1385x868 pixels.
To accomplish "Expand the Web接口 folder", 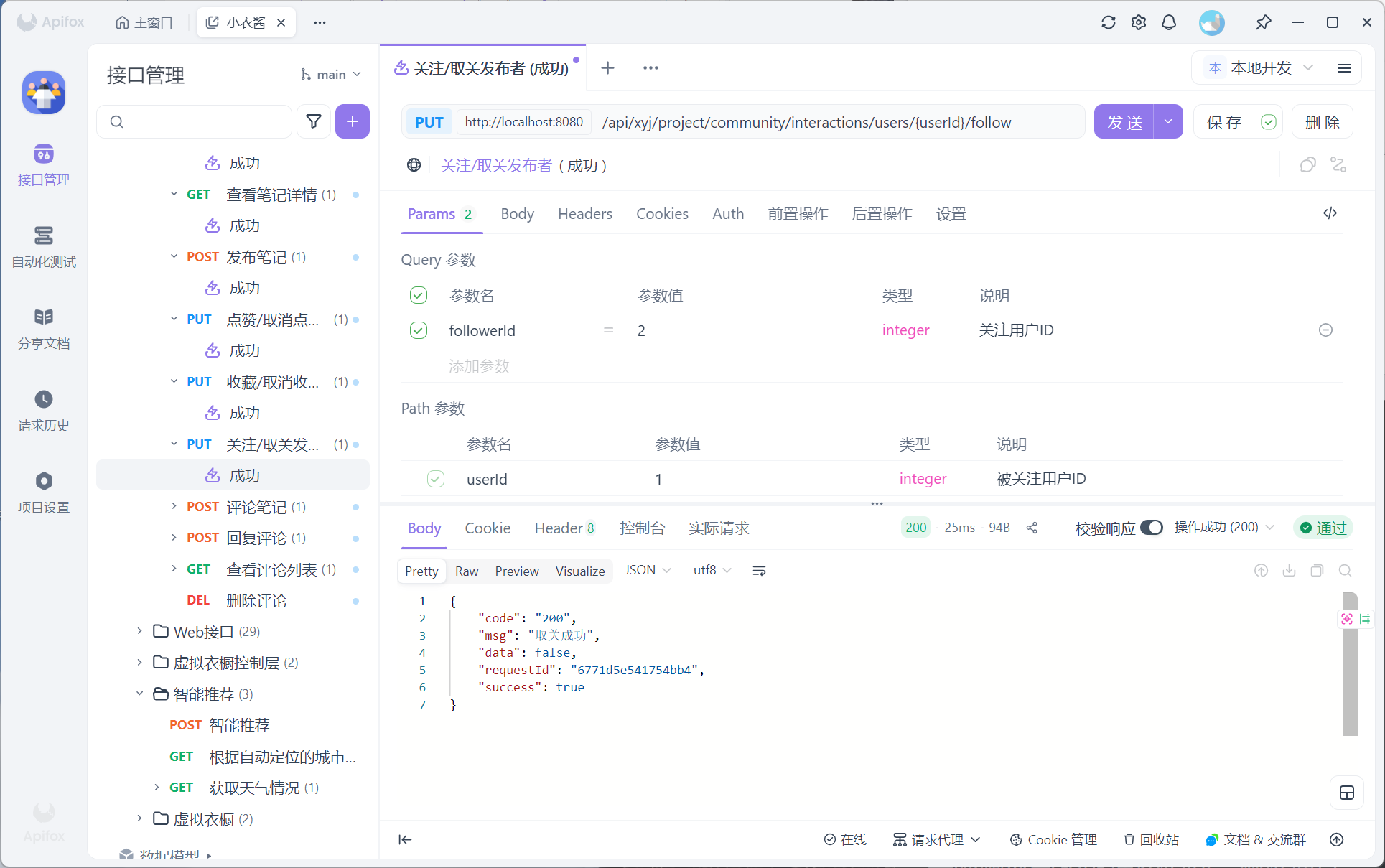I will [x=140, y=631].
